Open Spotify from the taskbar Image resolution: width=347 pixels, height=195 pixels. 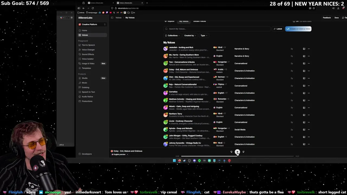point(199,161)
